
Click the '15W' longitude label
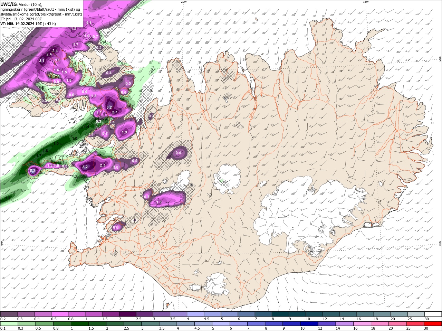click(365, 2)
